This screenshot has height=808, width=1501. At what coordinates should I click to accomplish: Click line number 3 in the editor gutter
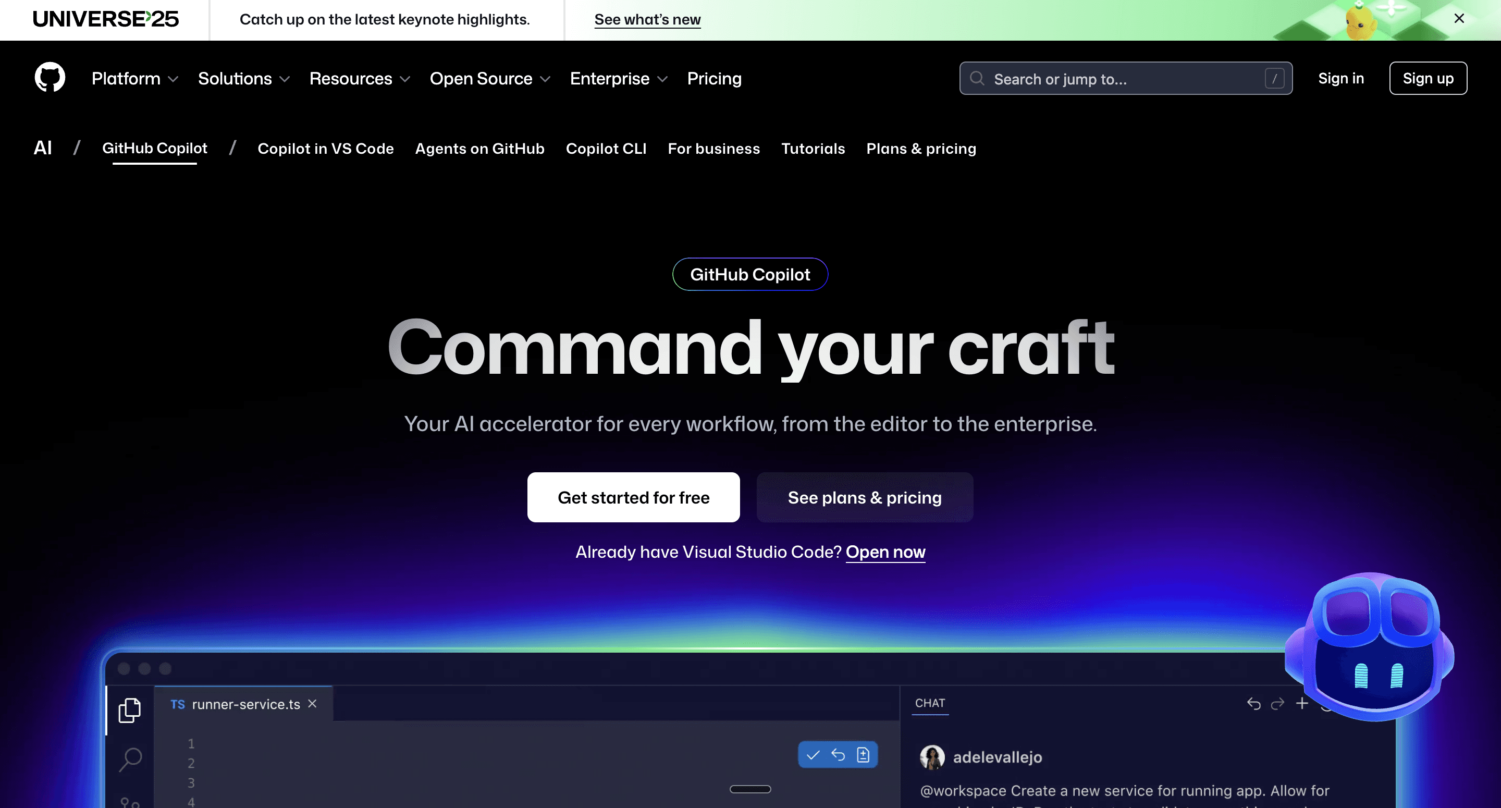(x=191, y=782)
